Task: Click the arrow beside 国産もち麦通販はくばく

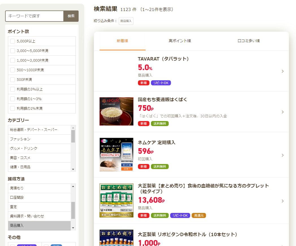Action: (282, 112)
